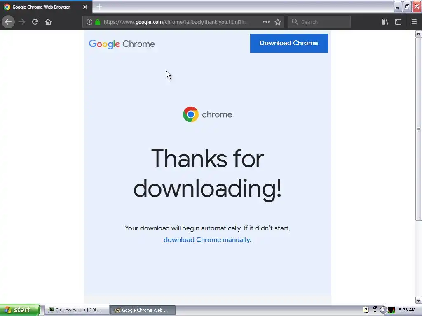422x316 pixels.
Task: Toggle the sidebar view icon
Action: [398, 22]
